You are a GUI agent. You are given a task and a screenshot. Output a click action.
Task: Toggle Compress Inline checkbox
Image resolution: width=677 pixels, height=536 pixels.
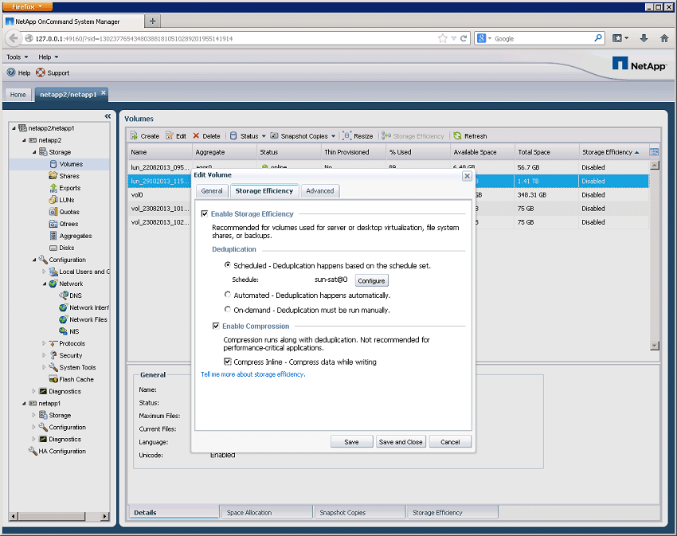tap(228, 362)
